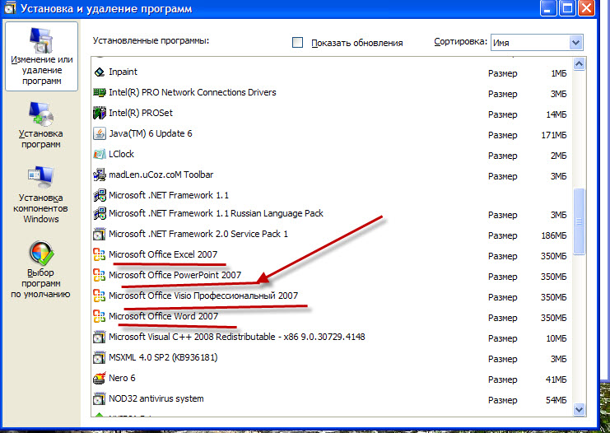This screenshot has width=610, height=433.
Task: Click the NOD32 antivirus system icon
Action: coord(100,398)
